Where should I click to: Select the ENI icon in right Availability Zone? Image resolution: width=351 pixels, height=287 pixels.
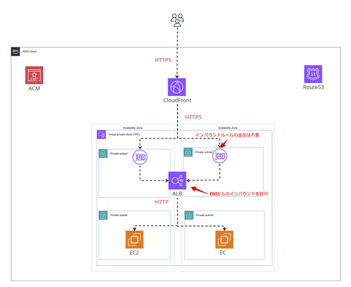(x=220, y=156)
